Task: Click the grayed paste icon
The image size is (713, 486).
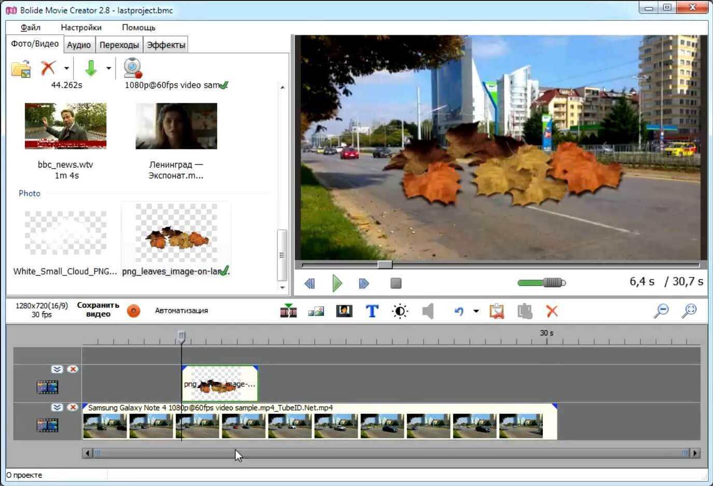Action: click(525, 311)
